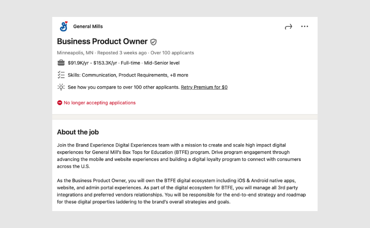Open the three-dot more options menu
370x228 pixels.
[304, 26]
